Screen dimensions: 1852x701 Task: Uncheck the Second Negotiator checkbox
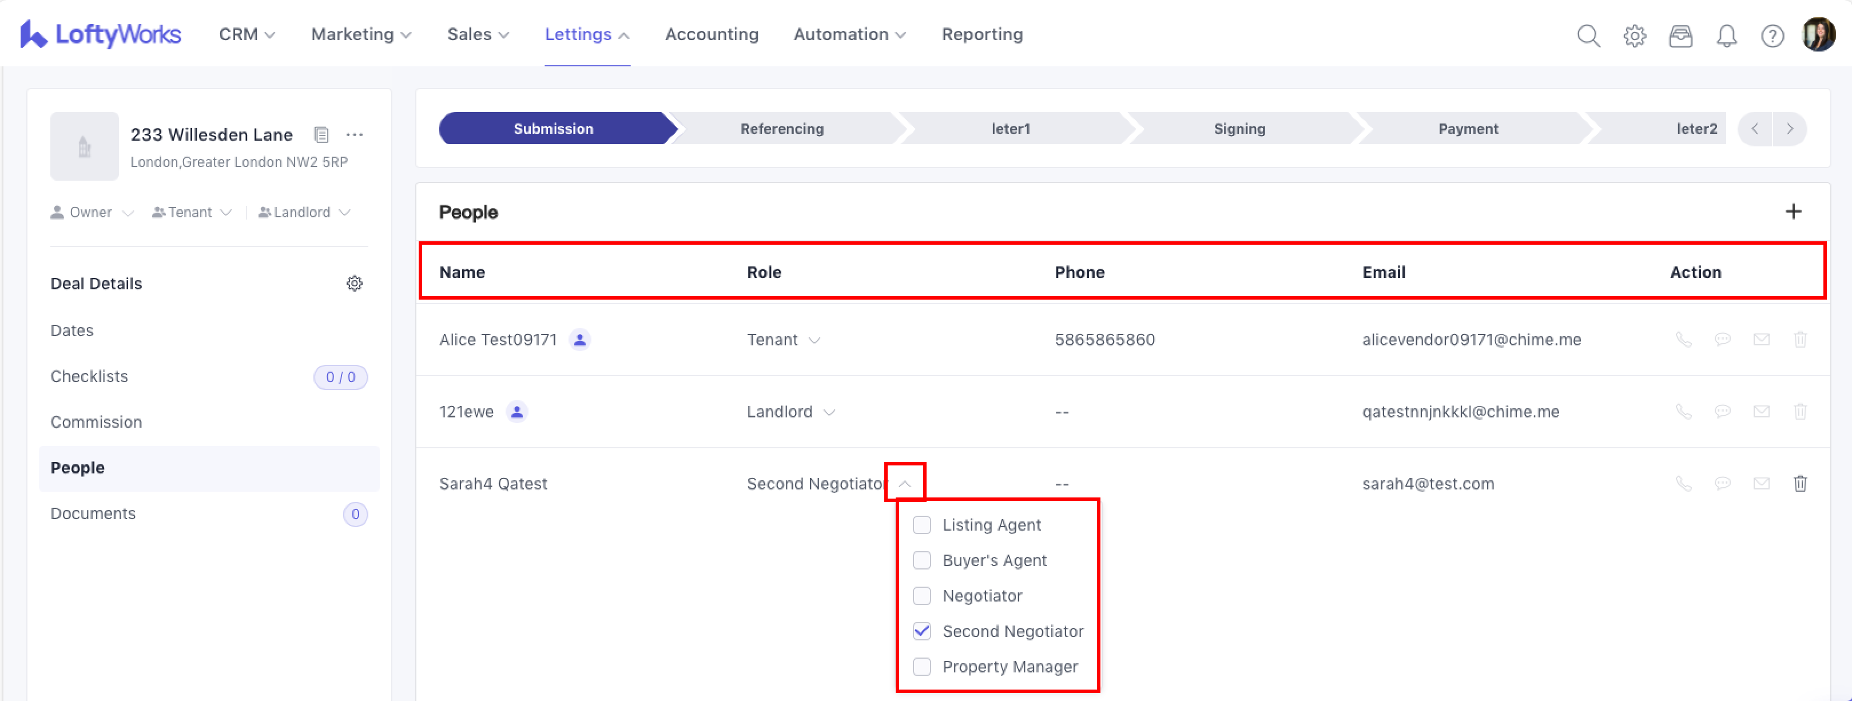(921, 631)
